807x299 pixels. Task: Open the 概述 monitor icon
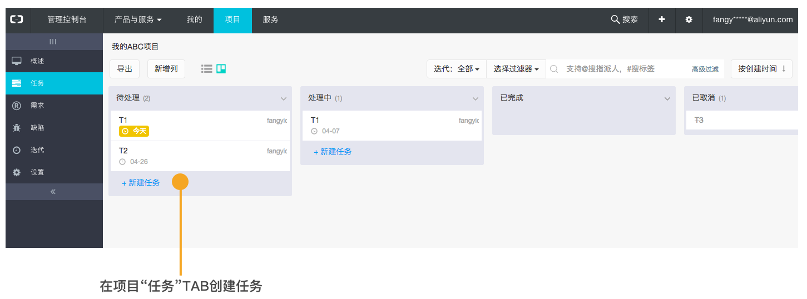17,61
